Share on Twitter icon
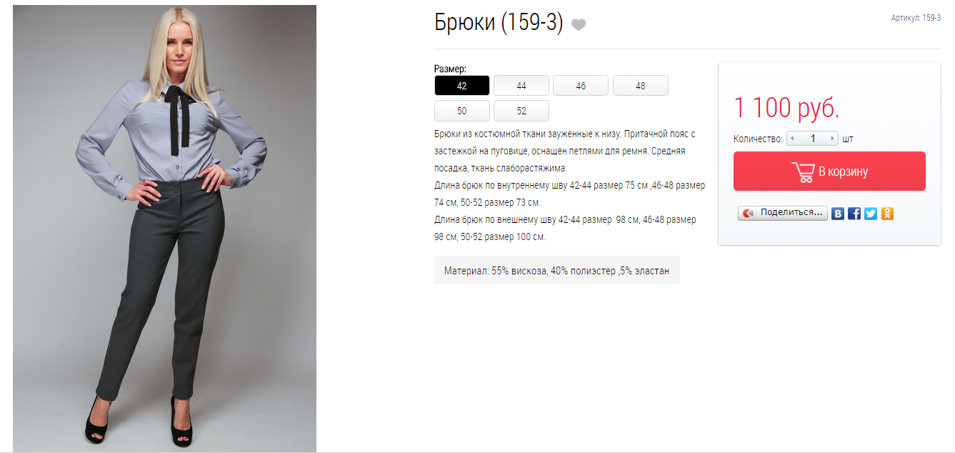Viewport: 955px width, 453px height. coord(871,213)
